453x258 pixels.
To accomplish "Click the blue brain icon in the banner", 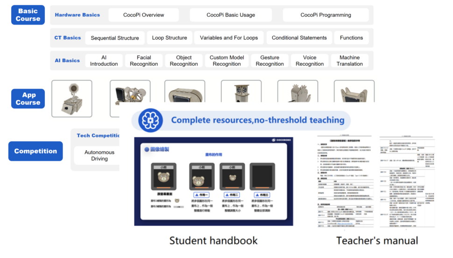I will [x=150, y=120].
